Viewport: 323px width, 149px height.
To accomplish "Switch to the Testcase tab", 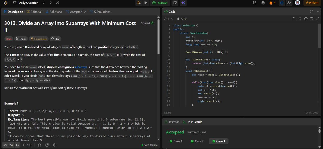I will pyautogui.click(x=172, y=122).
